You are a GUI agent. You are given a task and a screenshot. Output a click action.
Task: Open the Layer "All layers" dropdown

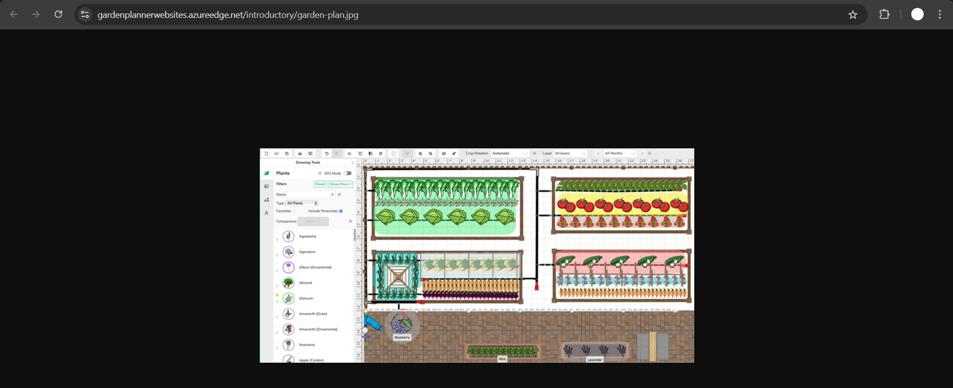[x=570, y=154]
